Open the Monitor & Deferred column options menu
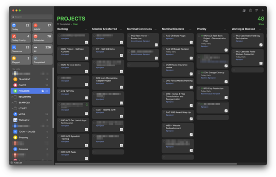The height and width of the screenshot is (177, 276). click(121, 29)
